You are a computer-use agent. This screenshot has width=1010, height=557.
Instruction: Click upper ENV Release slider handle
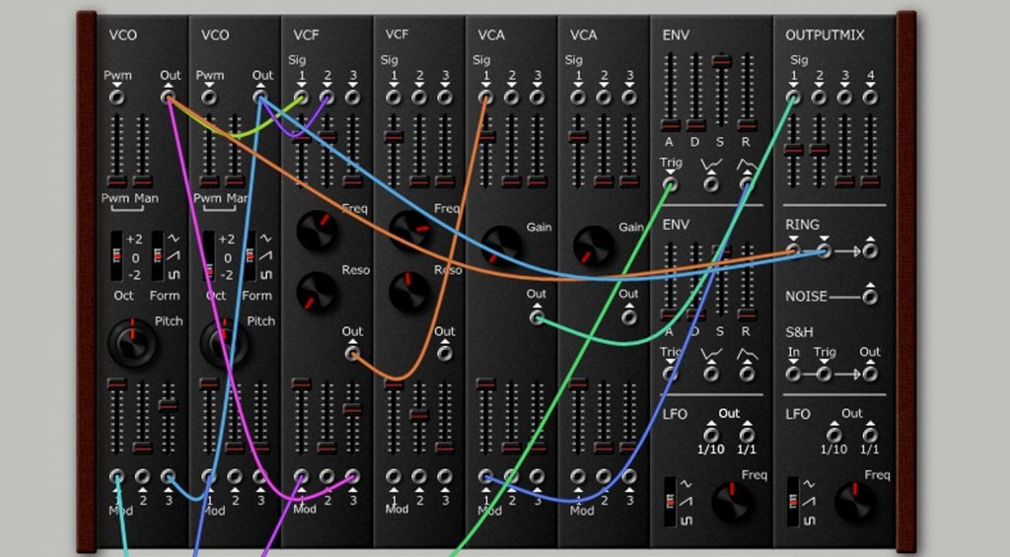tap(747, 125)
